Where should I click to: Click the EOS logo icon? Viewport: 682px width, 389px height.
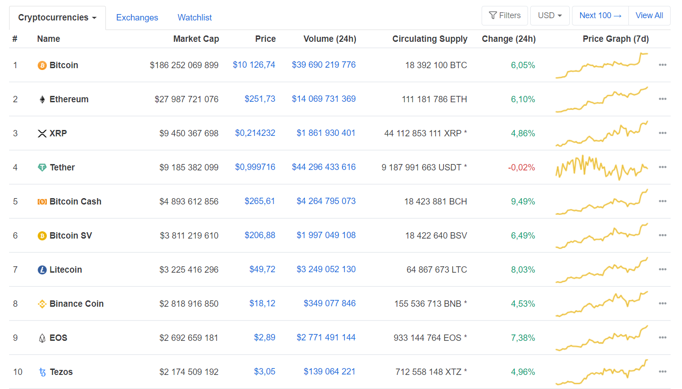pos(42,338)
